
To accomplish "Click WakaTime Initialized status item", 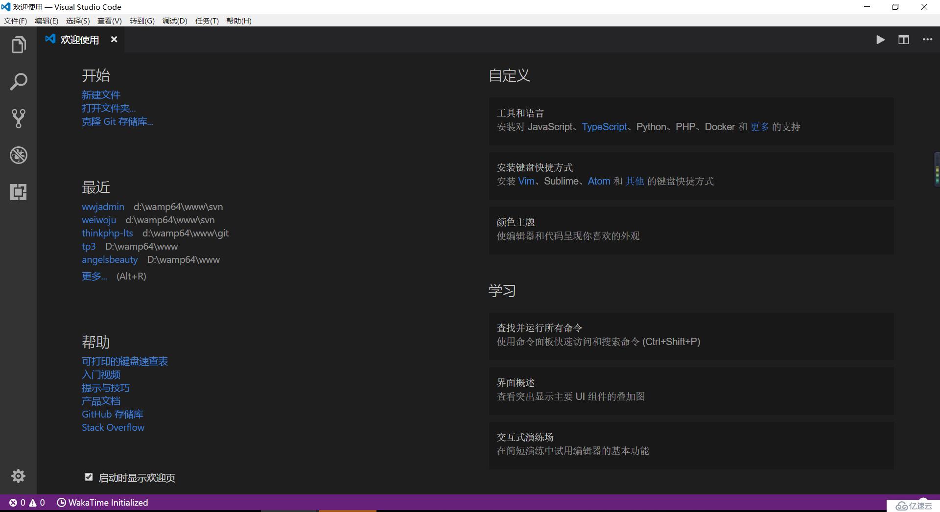I will (x=102, y=503).
